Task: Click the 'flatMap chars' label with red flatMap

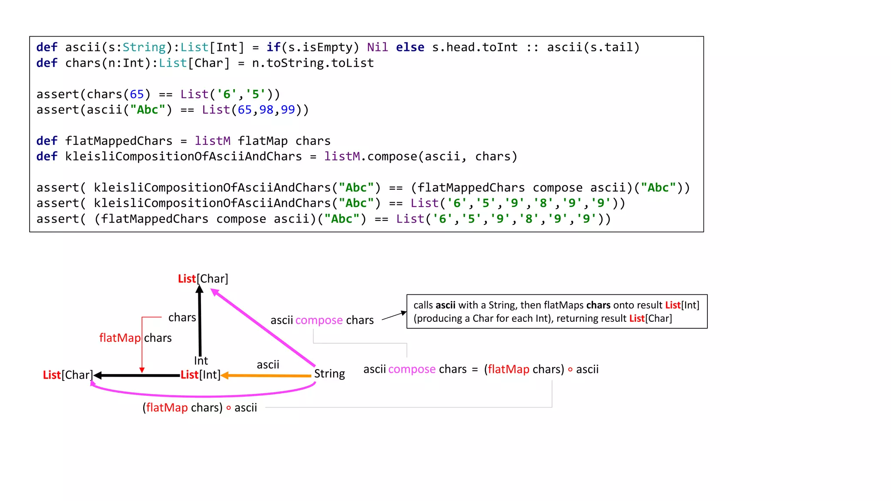Action: tap(135, 338)
